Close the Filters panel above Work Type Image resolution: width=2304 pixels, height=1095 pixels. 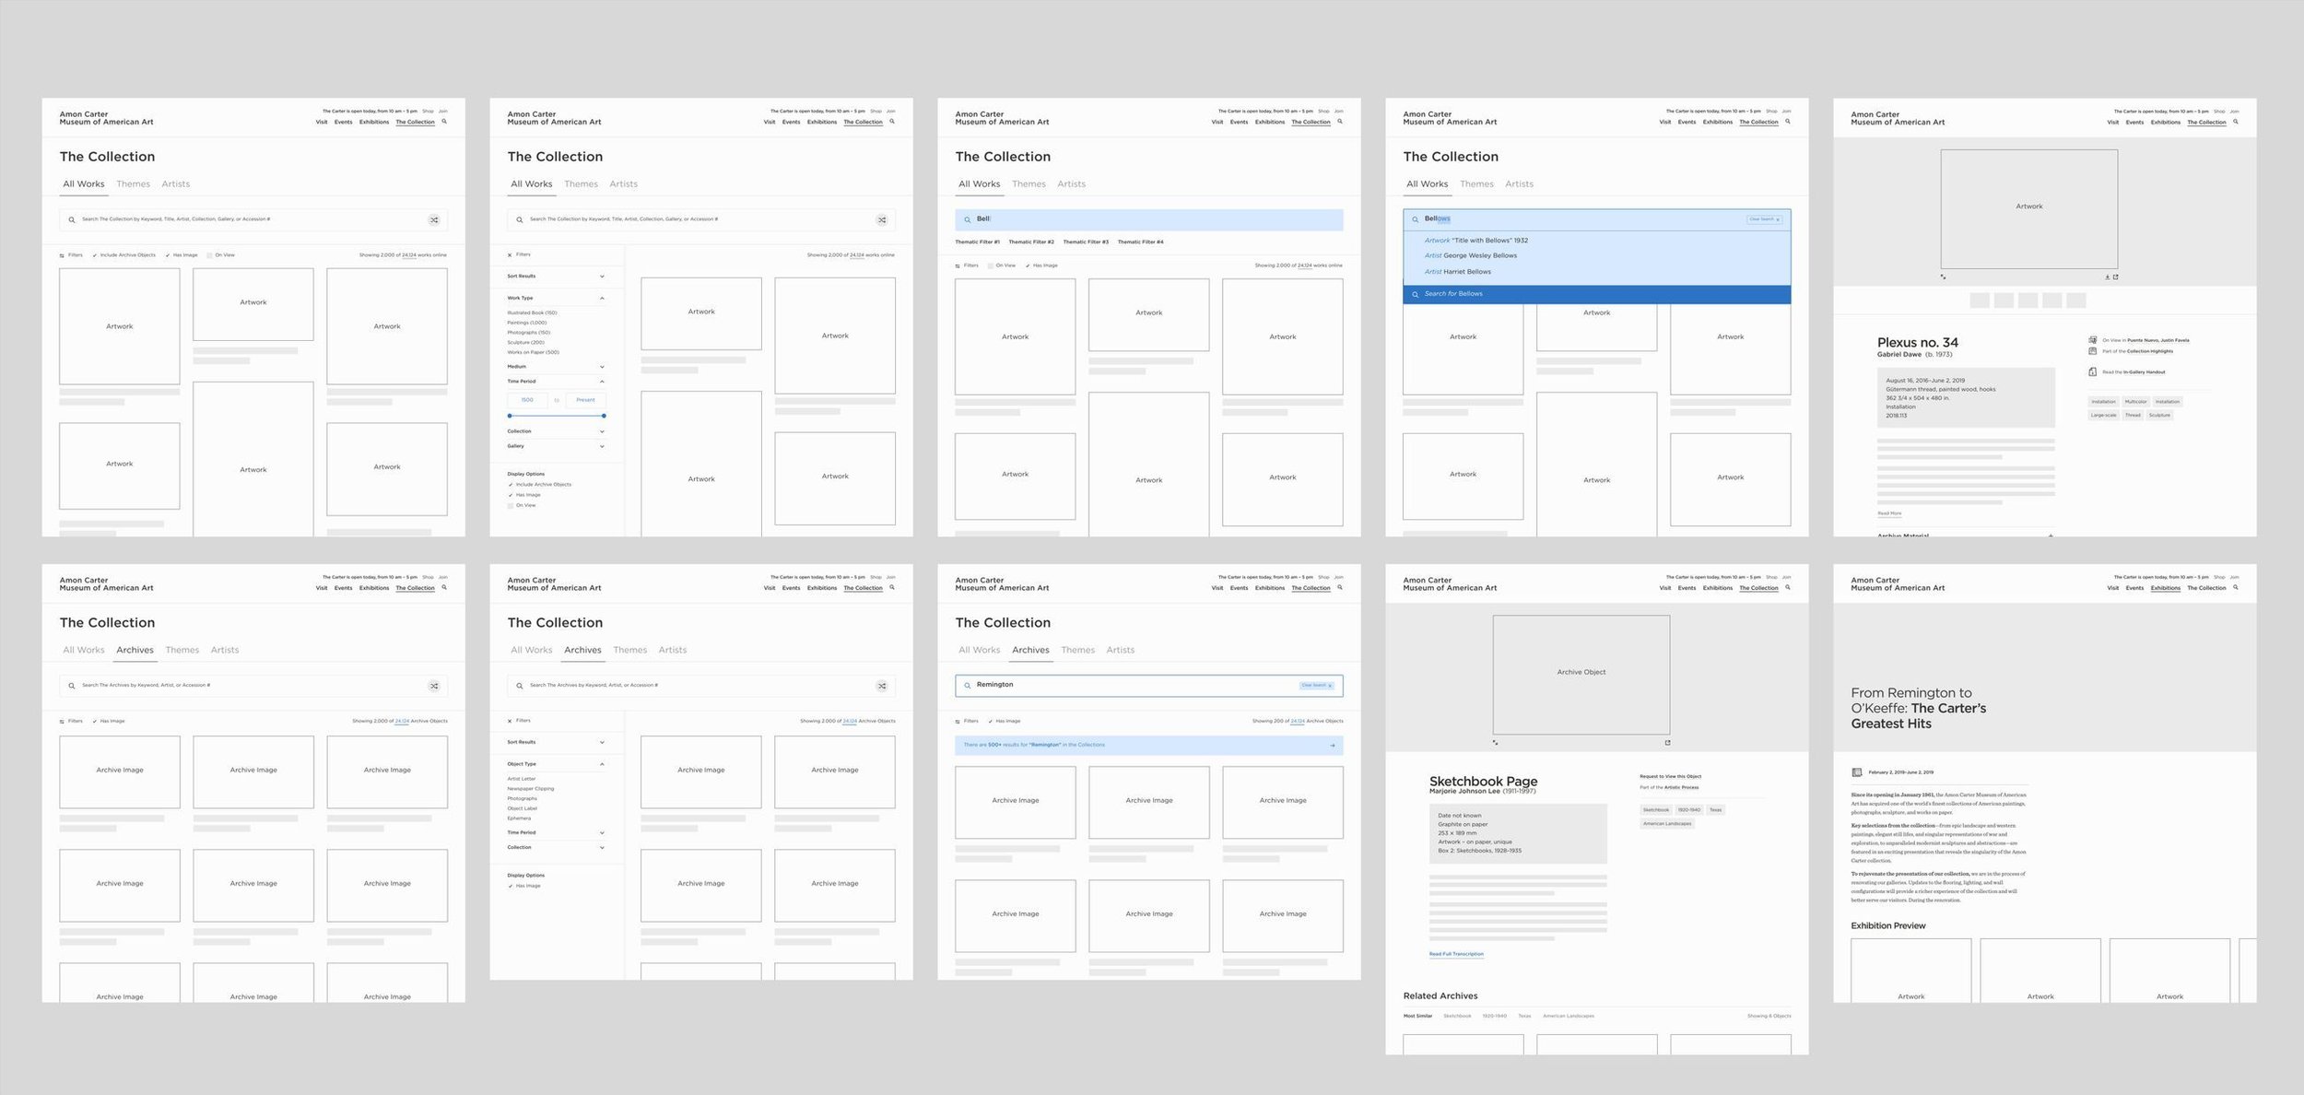(x=510, y=254)
